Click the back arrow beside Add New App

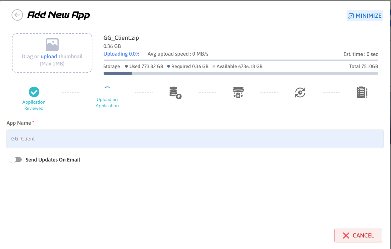[17, 15]
